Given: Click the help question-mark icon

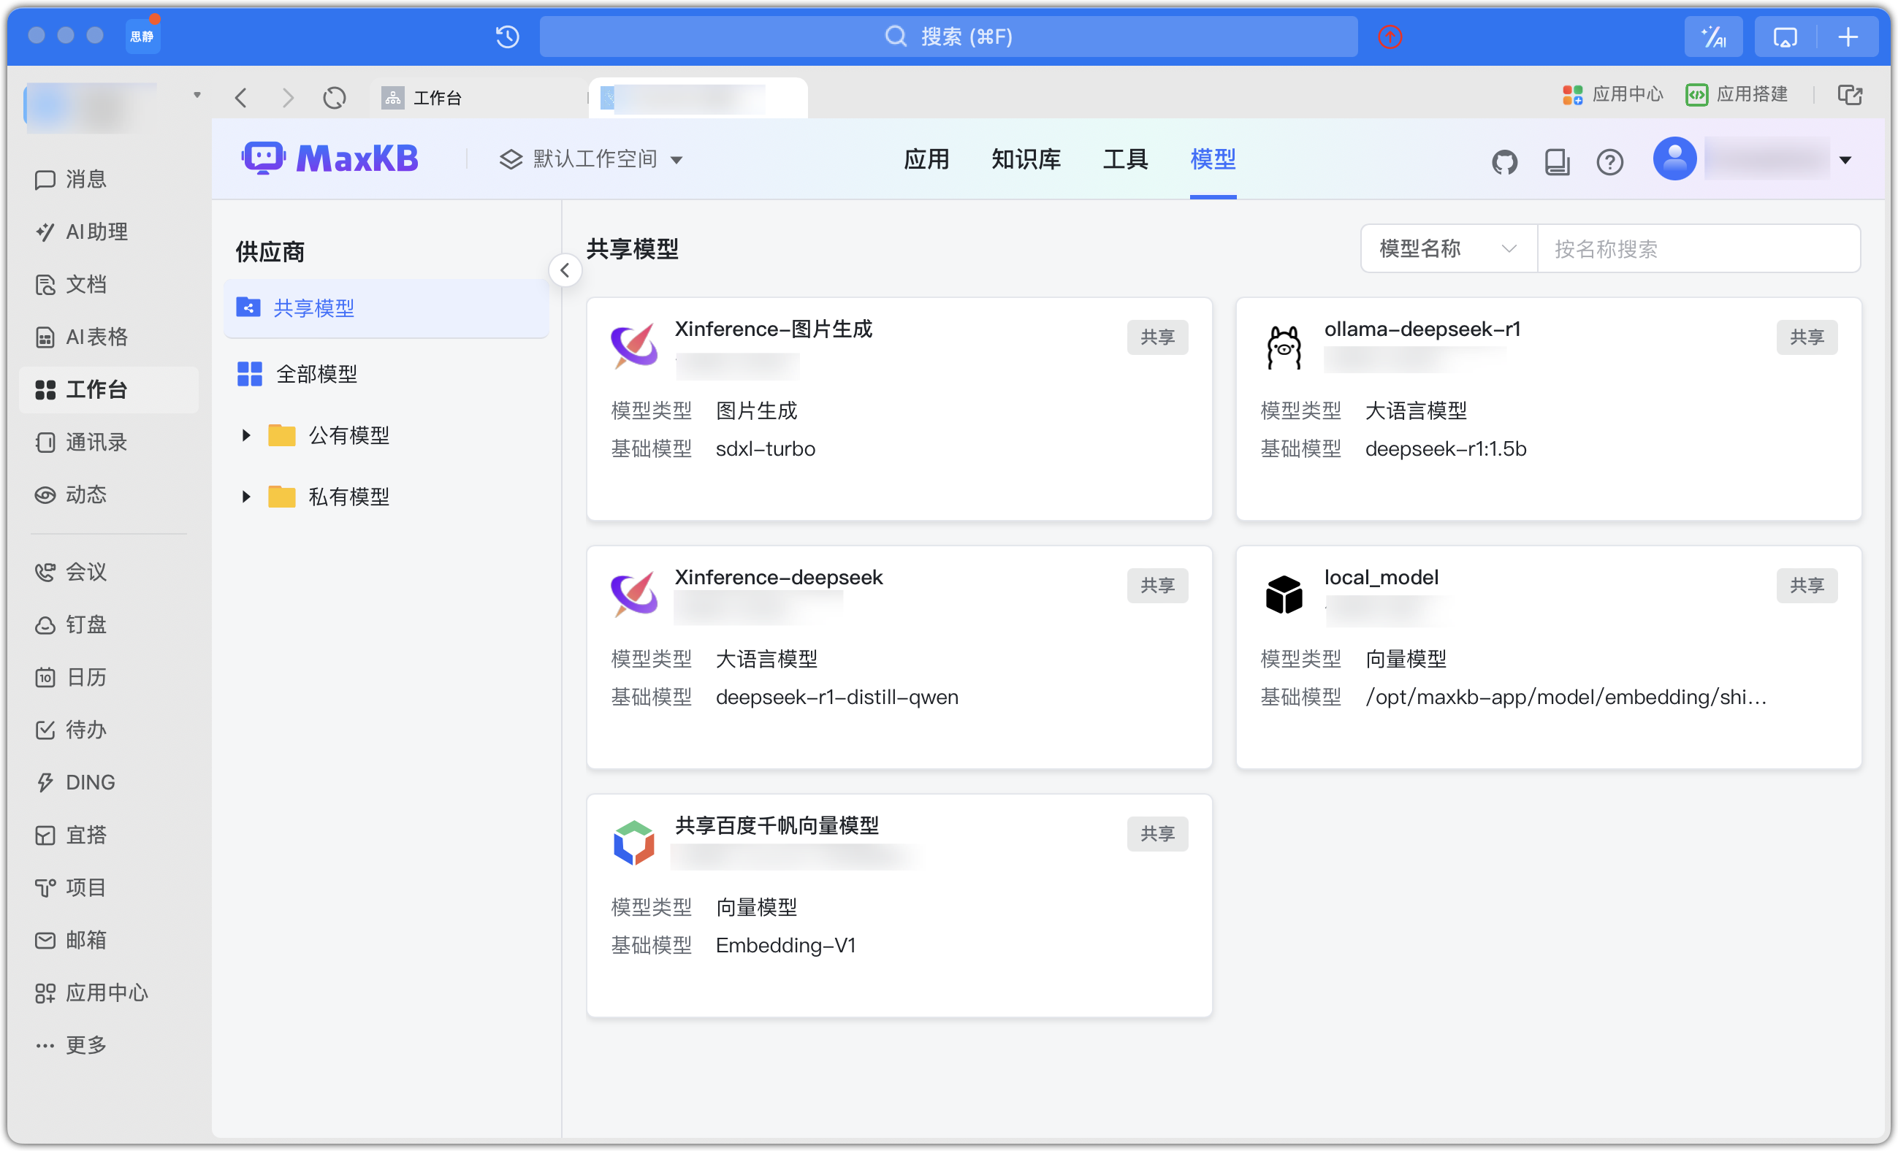Looking at the screenshot, I should coord(1610,161).
